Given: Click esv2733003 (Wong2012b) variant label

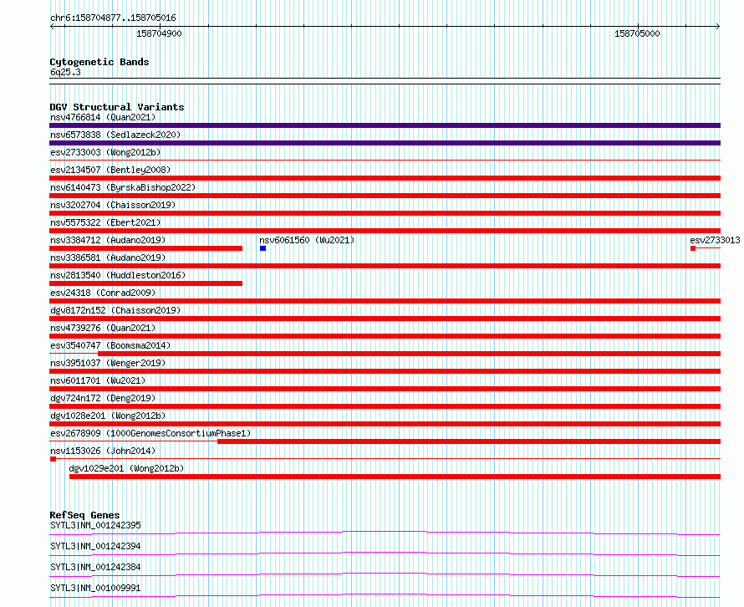Looking at the screenshot, I should (105, 152).
